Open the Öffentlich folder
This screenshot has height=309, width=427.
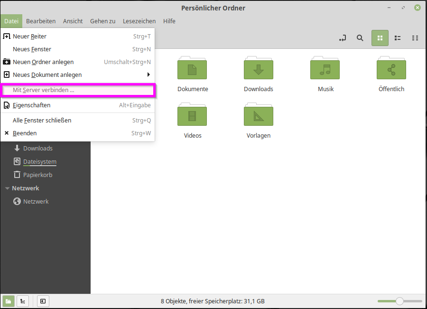coord(391,74)
